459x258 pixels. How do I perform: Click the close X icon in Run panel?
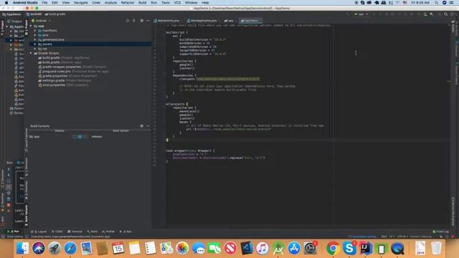[9, 211]
